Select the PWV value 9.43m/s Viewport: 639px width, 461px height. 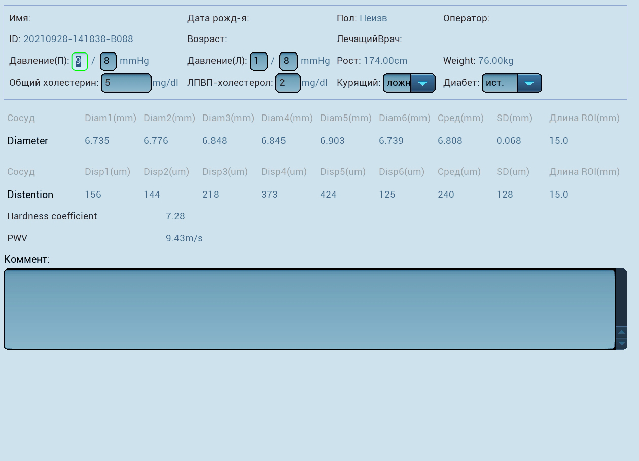click(184, 238)
